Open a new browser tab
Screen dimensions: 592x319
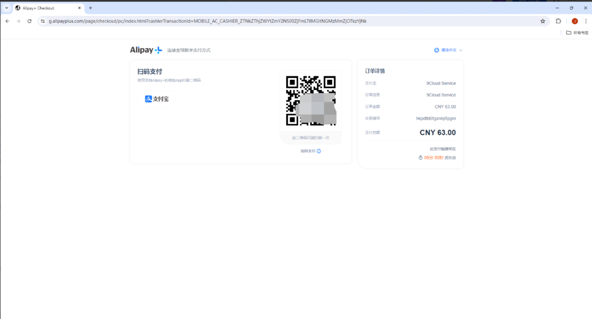[x=90, y=8]
